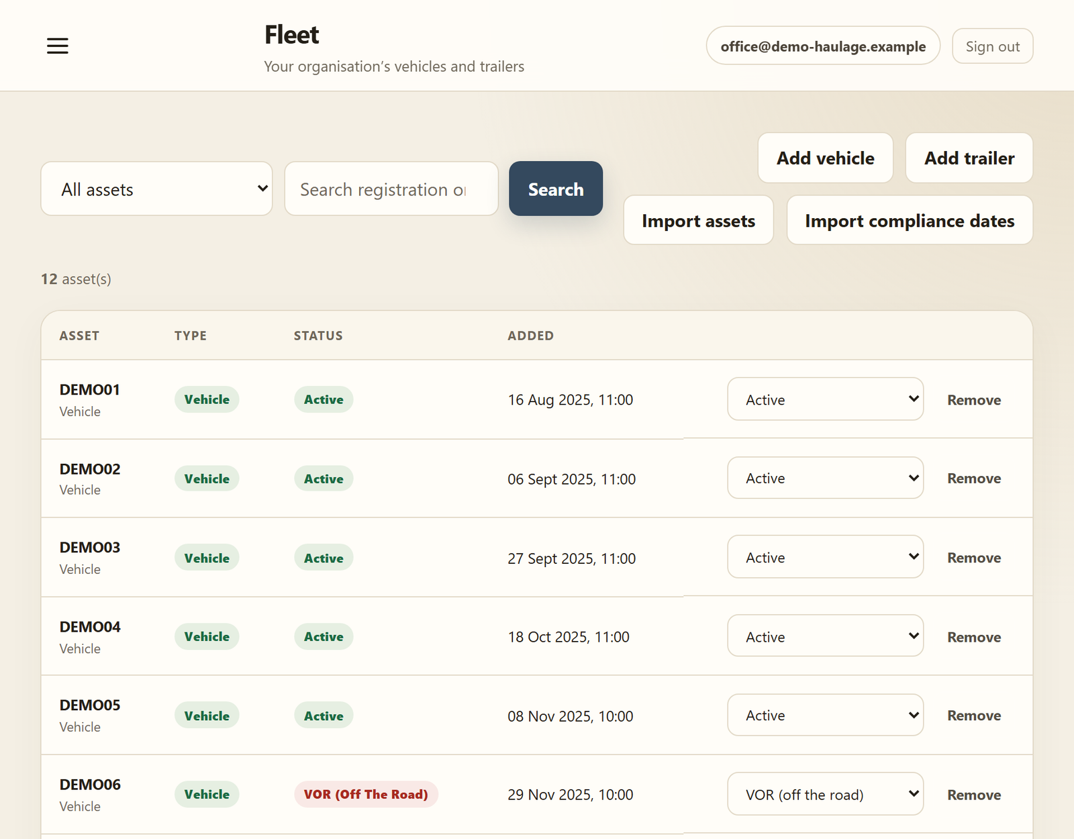Click the Vehicle type badge in DEMO02 row
Image resolution: width=1074 pixels, height=839 pixels.
[x=207, y=479]
